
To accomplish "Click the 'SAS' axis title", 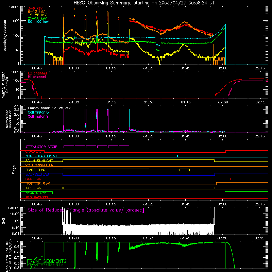I will click(4, 221).
